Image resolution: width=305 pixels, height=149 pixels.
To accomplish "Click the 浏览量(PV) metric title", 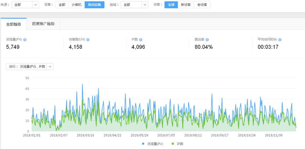I will pyautogui.click(x=14, y=39).
